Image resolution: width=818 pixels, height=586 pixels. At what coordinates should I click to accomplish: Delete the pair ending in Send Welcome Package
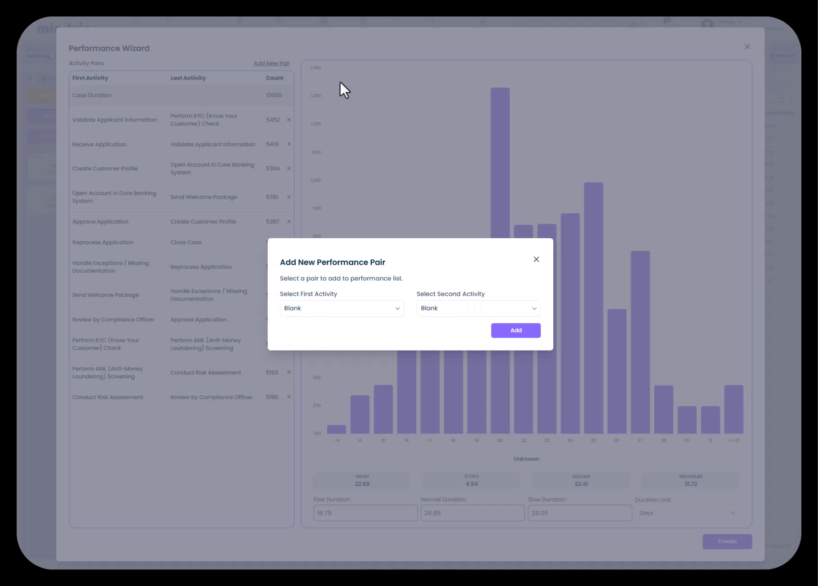point(289,197)
